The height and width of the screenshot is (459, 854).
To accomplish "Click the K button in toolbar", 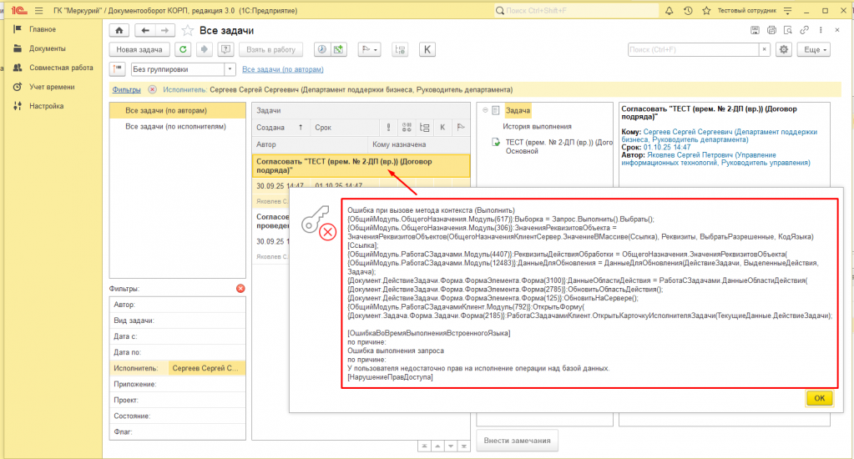I will coord(428,50).
